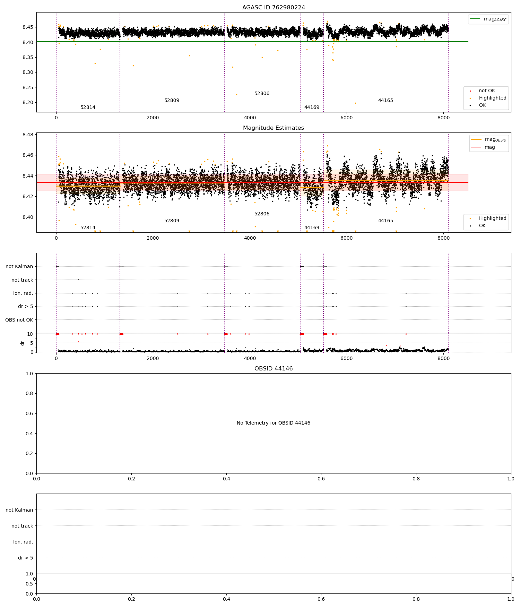This screenshot has width=520, height=607.
Task: Click "Ion. rad." label in the empty bottom panel
Action: pyautogui.click(x=23, y=542)
